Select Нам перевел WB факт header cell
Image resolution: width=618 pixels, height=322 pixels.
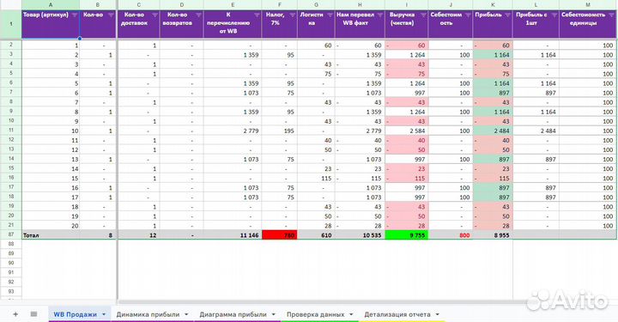click(x=360, y=24)
